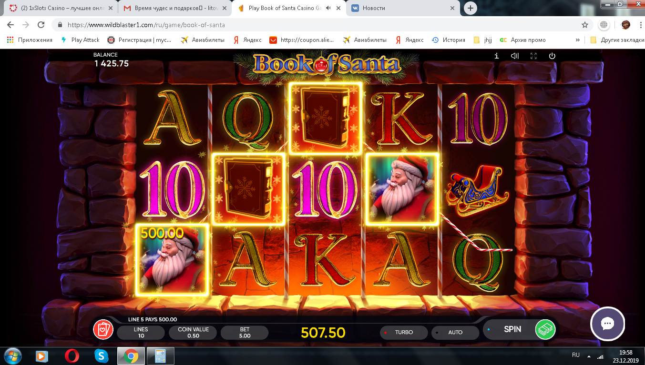Click the green cash icon on Spin
645x365 pixels.
545,329
